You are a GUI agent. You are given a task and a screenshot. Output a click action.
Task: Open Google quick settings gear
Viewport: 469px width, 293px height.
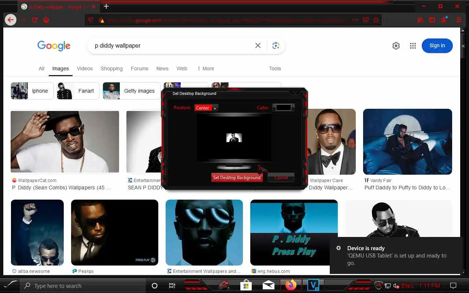point(396,46)
